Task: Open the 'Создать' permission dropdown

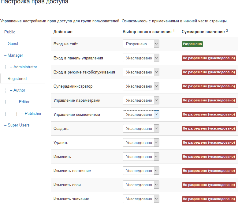Action: pos(141,129)
